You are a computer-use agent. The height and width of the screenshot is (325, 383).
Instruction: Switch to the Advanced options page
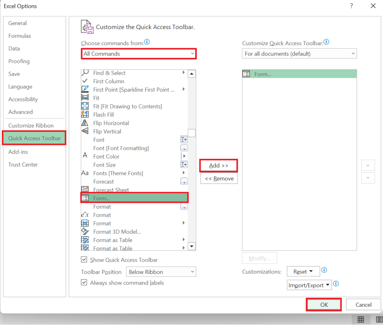pos(20,112)
